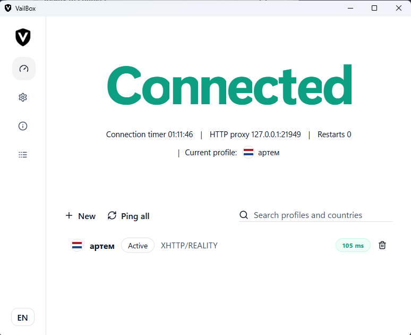Viewport: 411px width, 335px height.
Task: Open the logs list sidebar icon
Action: pos(23,155)
